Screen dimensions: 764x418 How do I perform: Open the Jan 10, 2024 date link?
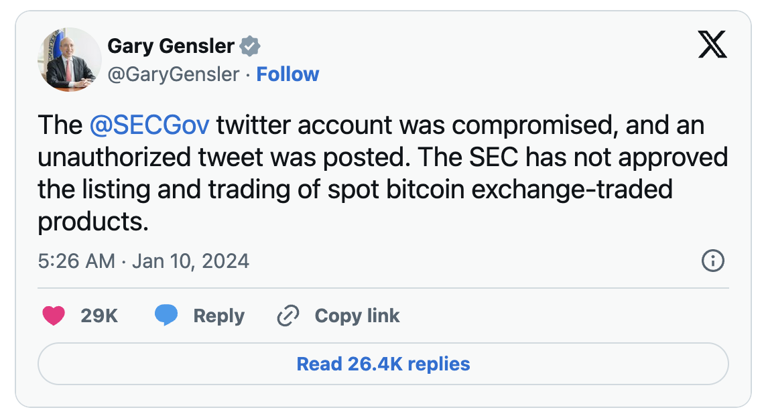[190, 261]
